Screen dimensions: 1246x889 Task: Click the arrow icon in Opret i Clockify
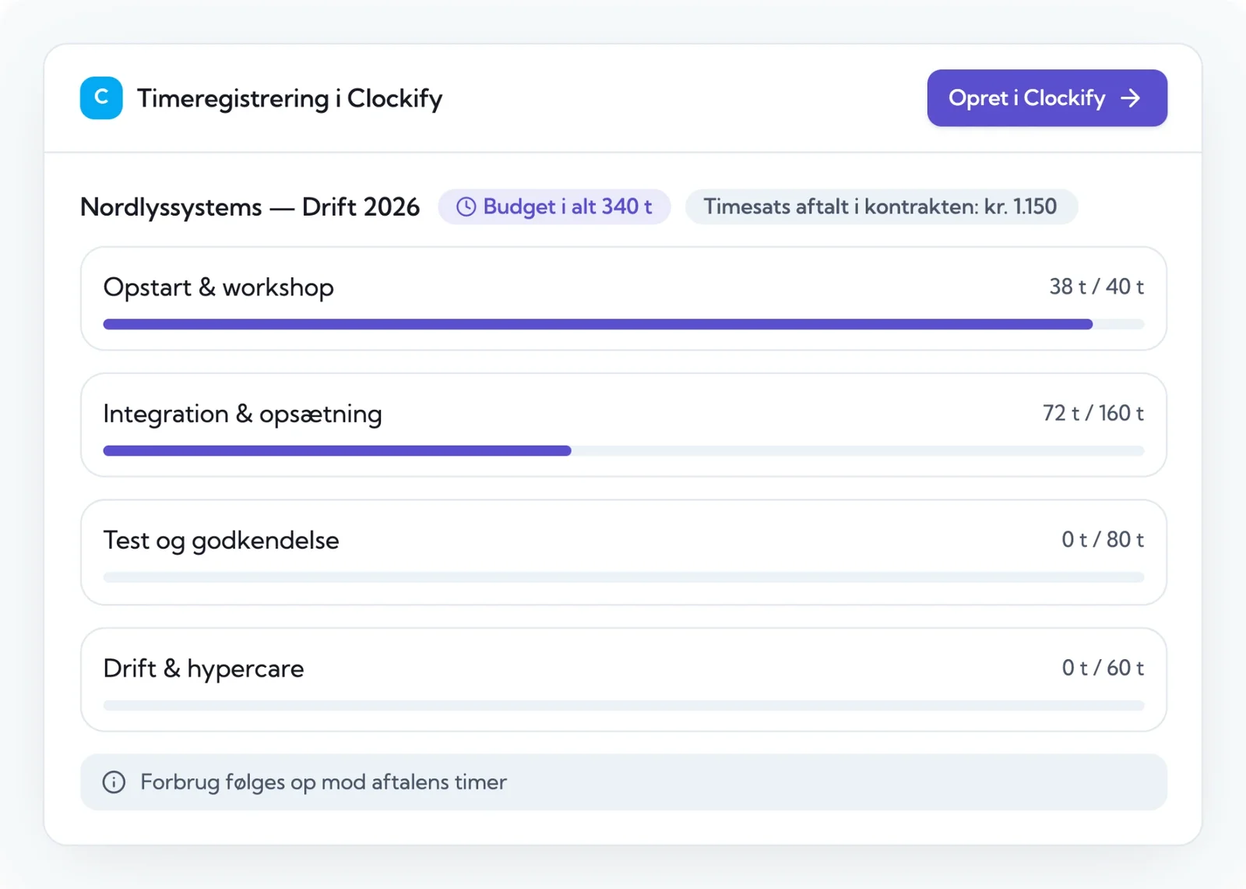click(1131, 98)
